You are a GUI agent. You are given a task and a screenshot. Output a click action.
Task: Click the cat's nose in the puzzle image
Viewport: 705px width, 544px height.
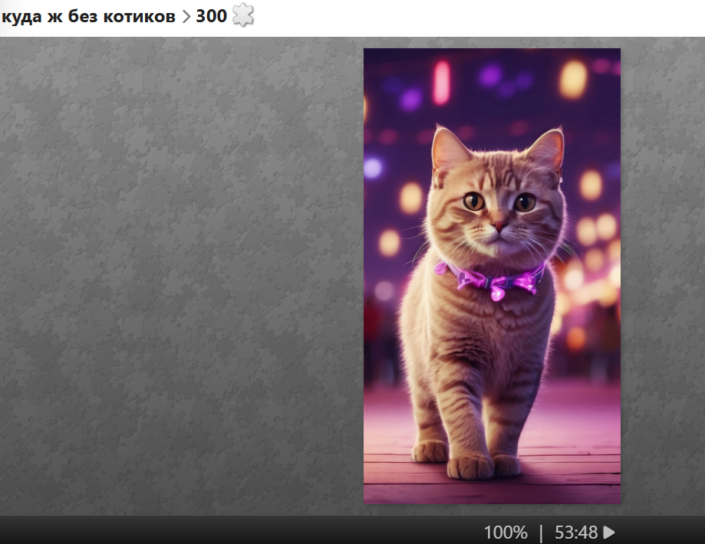pyautogui.click(x=499, y=227)
